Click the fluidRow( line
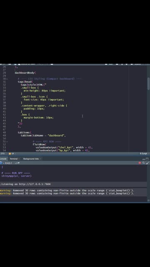Viewport: 150px width, 267px height. 40,144
